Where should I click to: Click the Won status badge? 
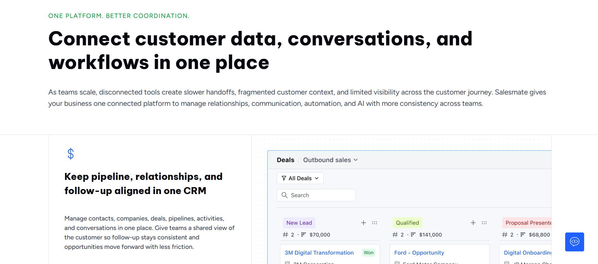368,253
